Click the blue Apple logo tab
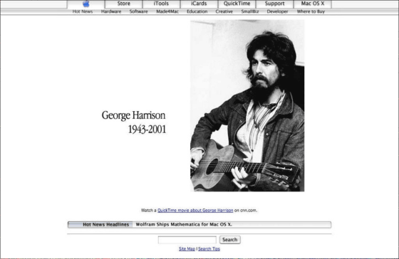Screen dimensions: 399x259 86,4
